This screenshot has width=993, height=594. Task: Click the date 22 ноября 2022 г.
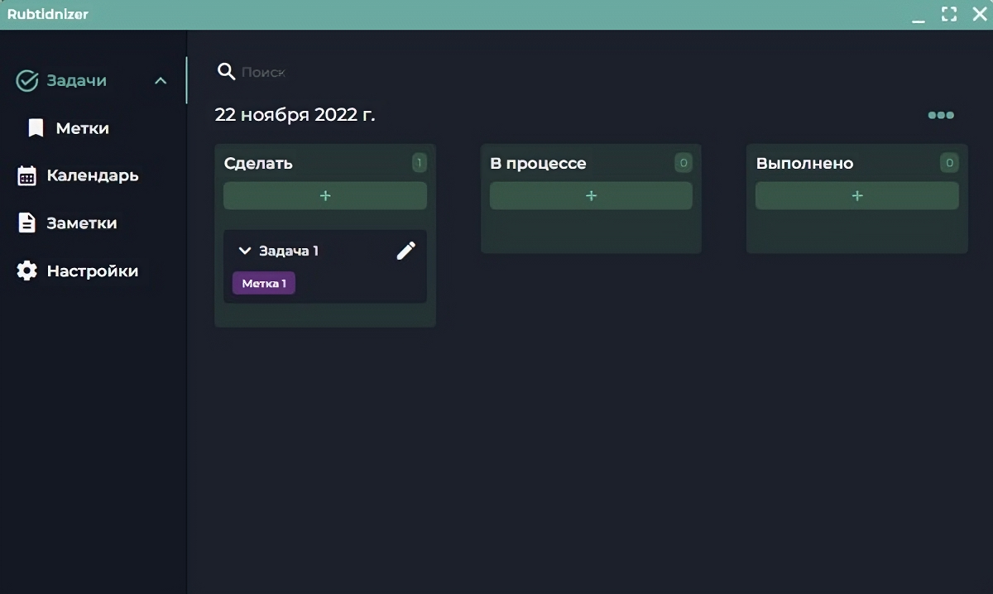coord(295,115)
